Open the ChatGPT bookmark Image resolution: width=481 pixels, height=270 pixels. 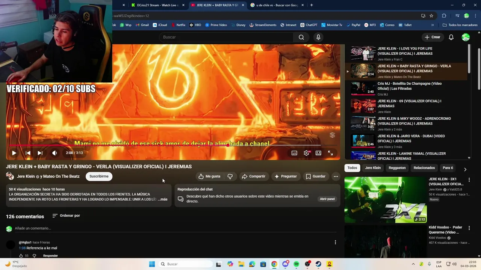pos(309,25)
